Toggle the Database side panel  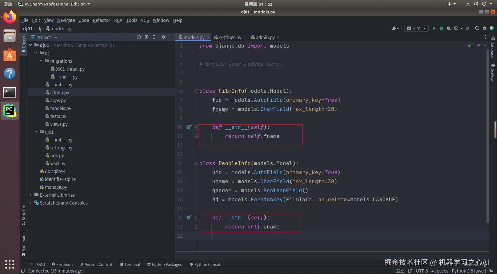pos(493,47)
